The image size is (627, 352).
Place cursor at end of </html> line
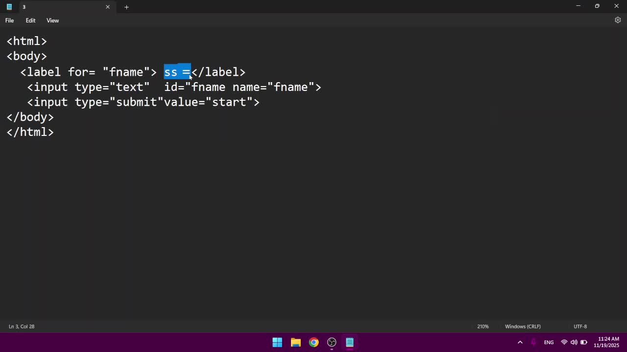coord(54,132)
